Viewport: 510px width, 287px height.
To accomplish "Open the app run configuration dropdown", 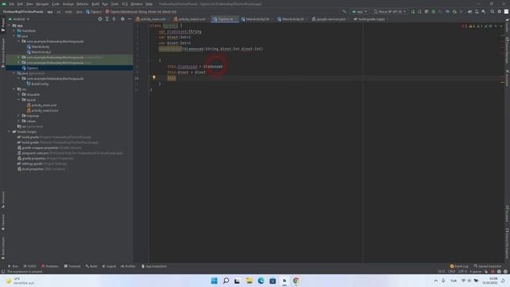I will click(x=359, y=11).
